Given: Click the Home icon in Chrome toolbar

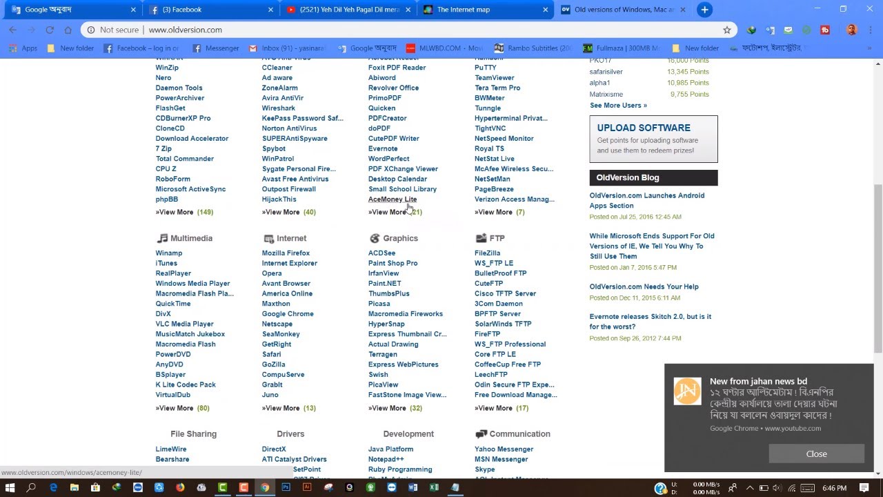Looking at the screenshot, I should pos(68,30).
